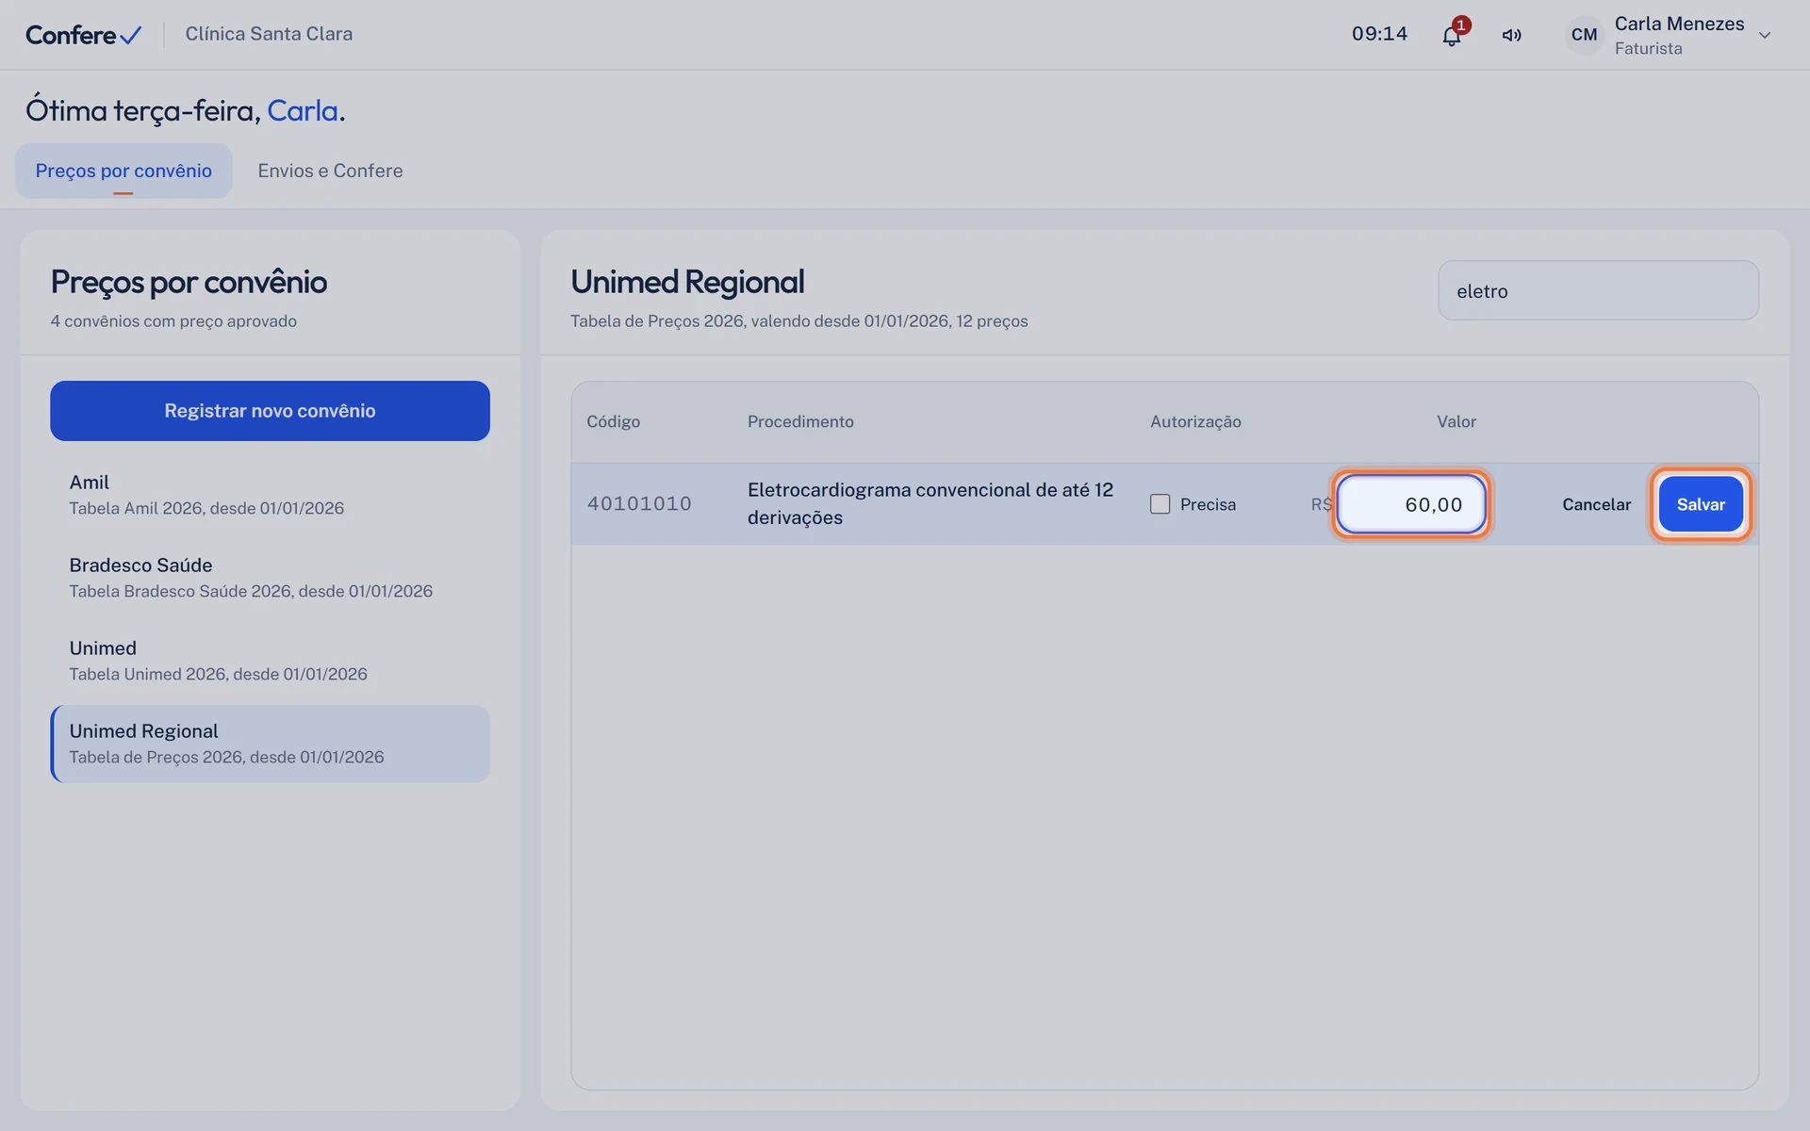Toggle the sound speaker icon
1810x1131 pixels.
click(x=1511, y=36)
